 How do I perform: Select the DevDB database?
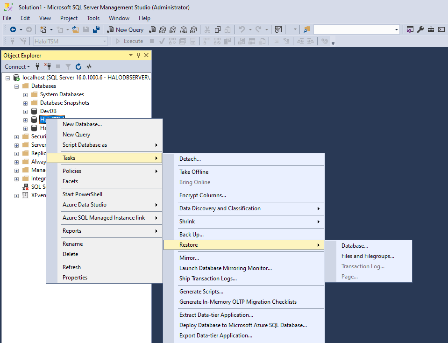click(48, 111)
